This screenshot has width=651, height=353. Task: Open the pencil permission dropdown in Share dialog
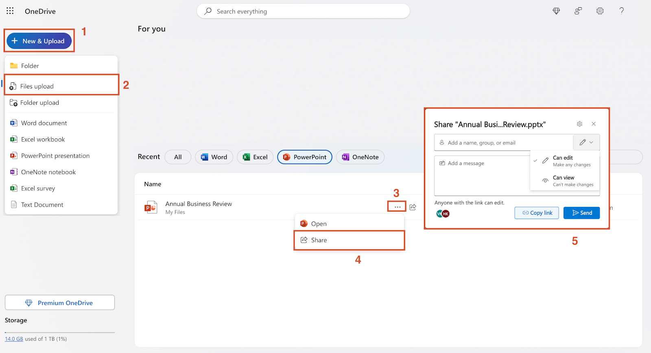[586, 142]
